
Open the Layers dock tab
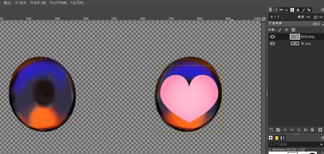click(270, 10)
